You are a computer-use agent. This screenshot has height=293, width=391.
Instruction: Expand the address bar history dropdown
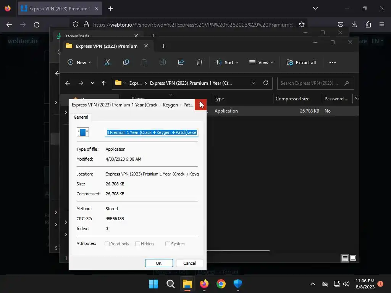253,83
